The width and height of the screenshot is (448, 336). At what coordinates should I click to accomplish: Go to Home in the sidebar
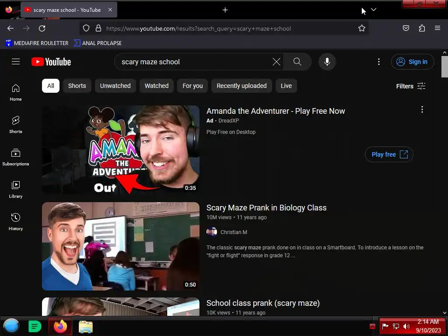16,93
